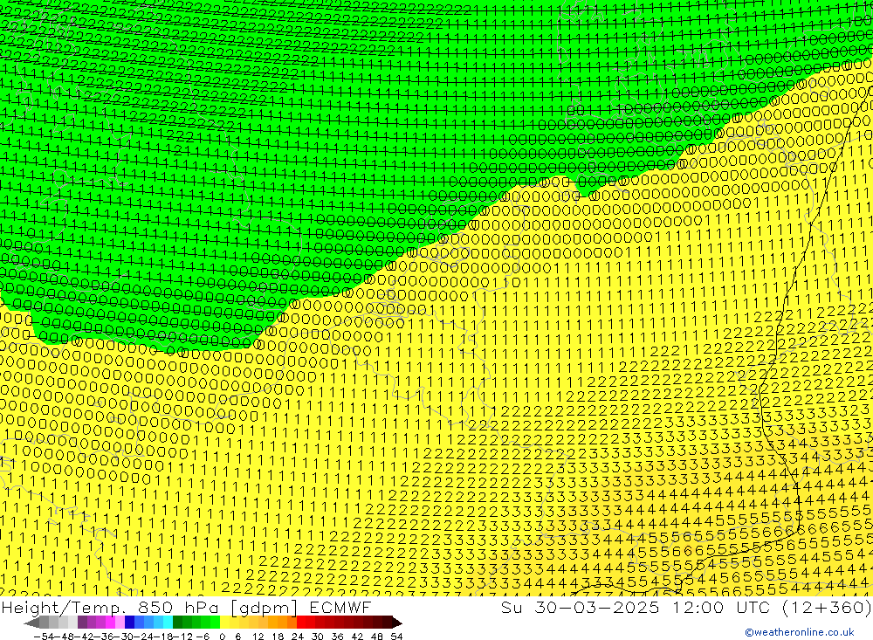The height and width of the screenshot is (640, 873).
Task: Click the cyan legend swatch above -18
Action: pyautogui.click(x=168, y=623)
